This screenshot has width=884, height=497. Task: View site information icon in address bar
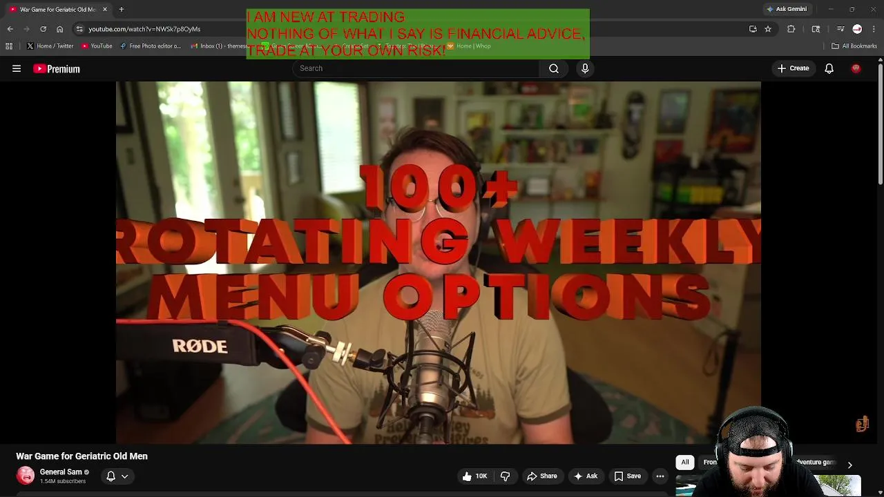79,29
